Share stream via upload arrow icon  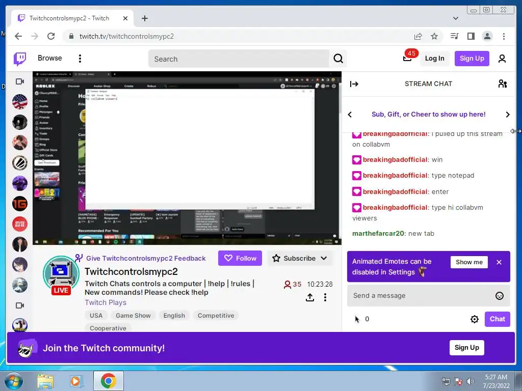[310, 297]
